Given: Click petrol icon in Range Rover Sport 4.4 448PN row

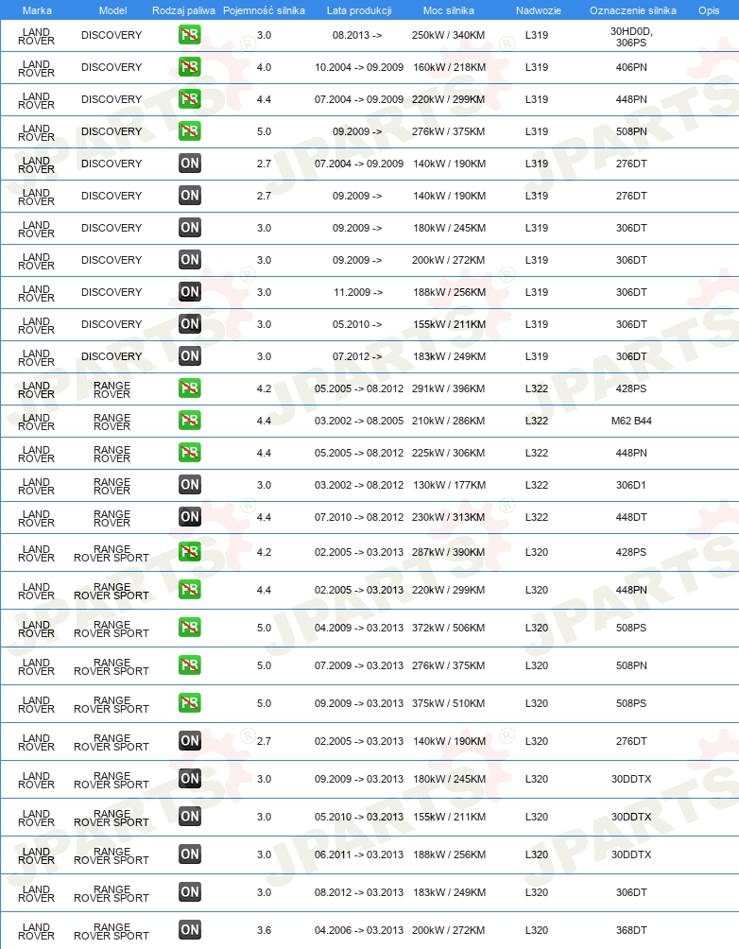Looking at the screenshot, I should pyautogui.click(x=189, y=590).
